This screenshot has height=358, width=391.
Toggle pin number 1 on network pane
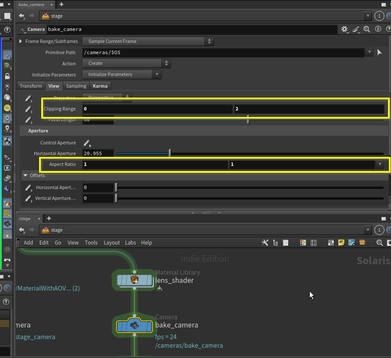click(379, 230)
